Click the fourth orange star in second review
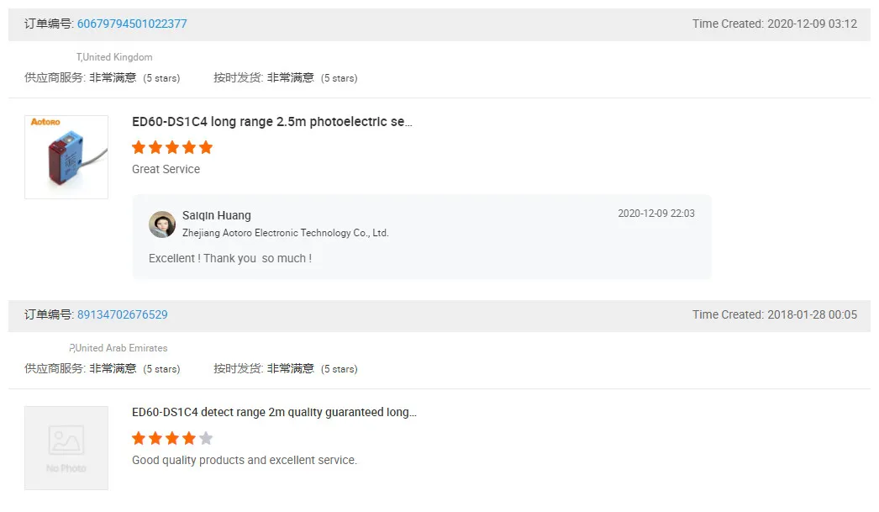Screen dimensions: 879x512 click(x=189, y=438)
